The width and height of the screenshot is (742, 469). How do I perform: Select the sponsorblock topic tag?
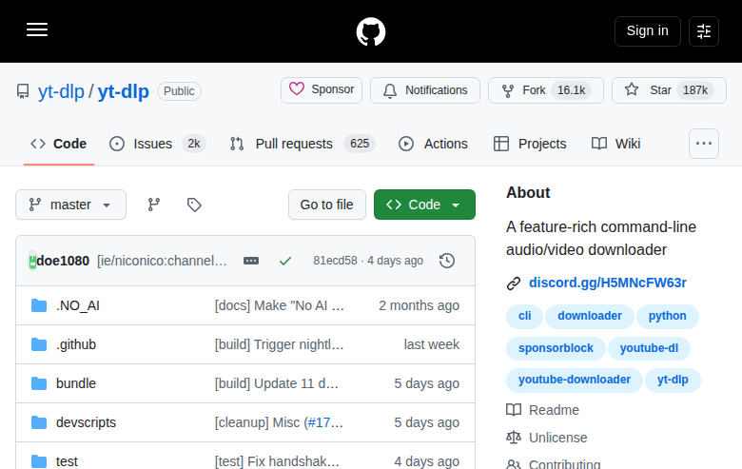pos(556,348)
